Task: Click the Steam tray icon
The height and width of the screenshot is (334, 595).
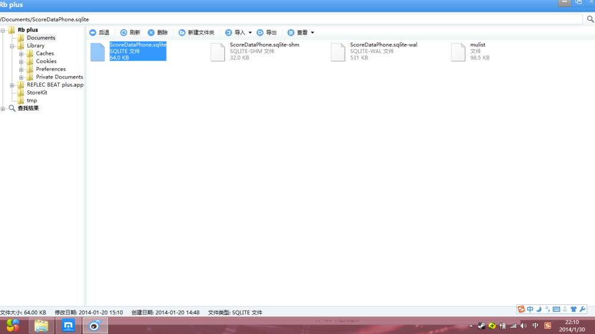Action: [481, 326]
